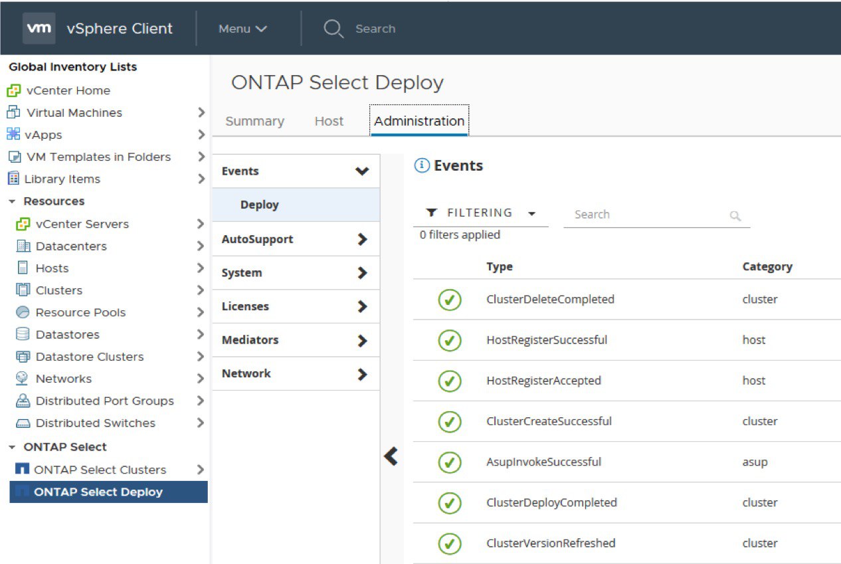Click the global Search field in header

tap(375, 29)
